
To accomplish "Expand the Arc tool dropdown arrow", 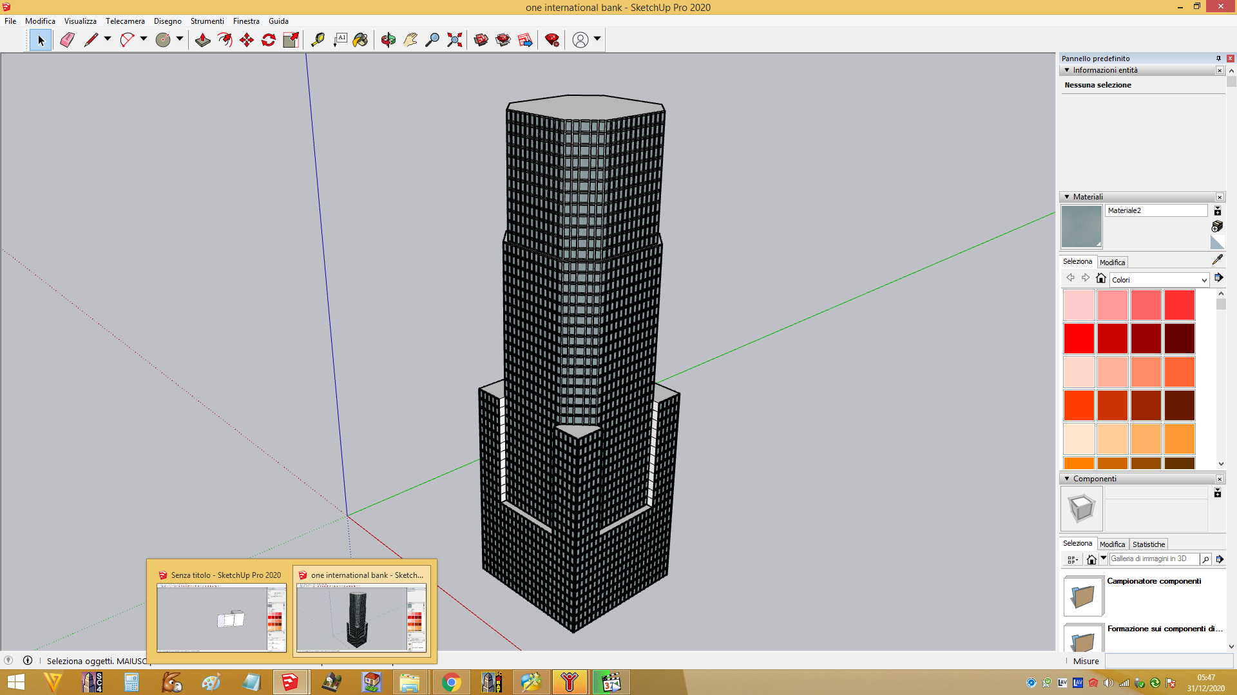I will [144, 39].
